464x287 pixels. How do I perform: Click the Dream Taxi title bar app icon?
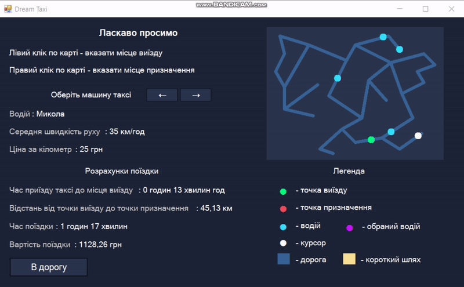(8, 9)
